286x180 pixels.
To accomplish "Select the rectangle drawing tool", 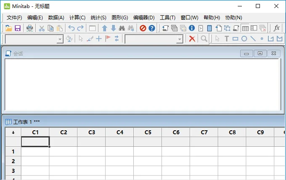I will pos(235,39).
